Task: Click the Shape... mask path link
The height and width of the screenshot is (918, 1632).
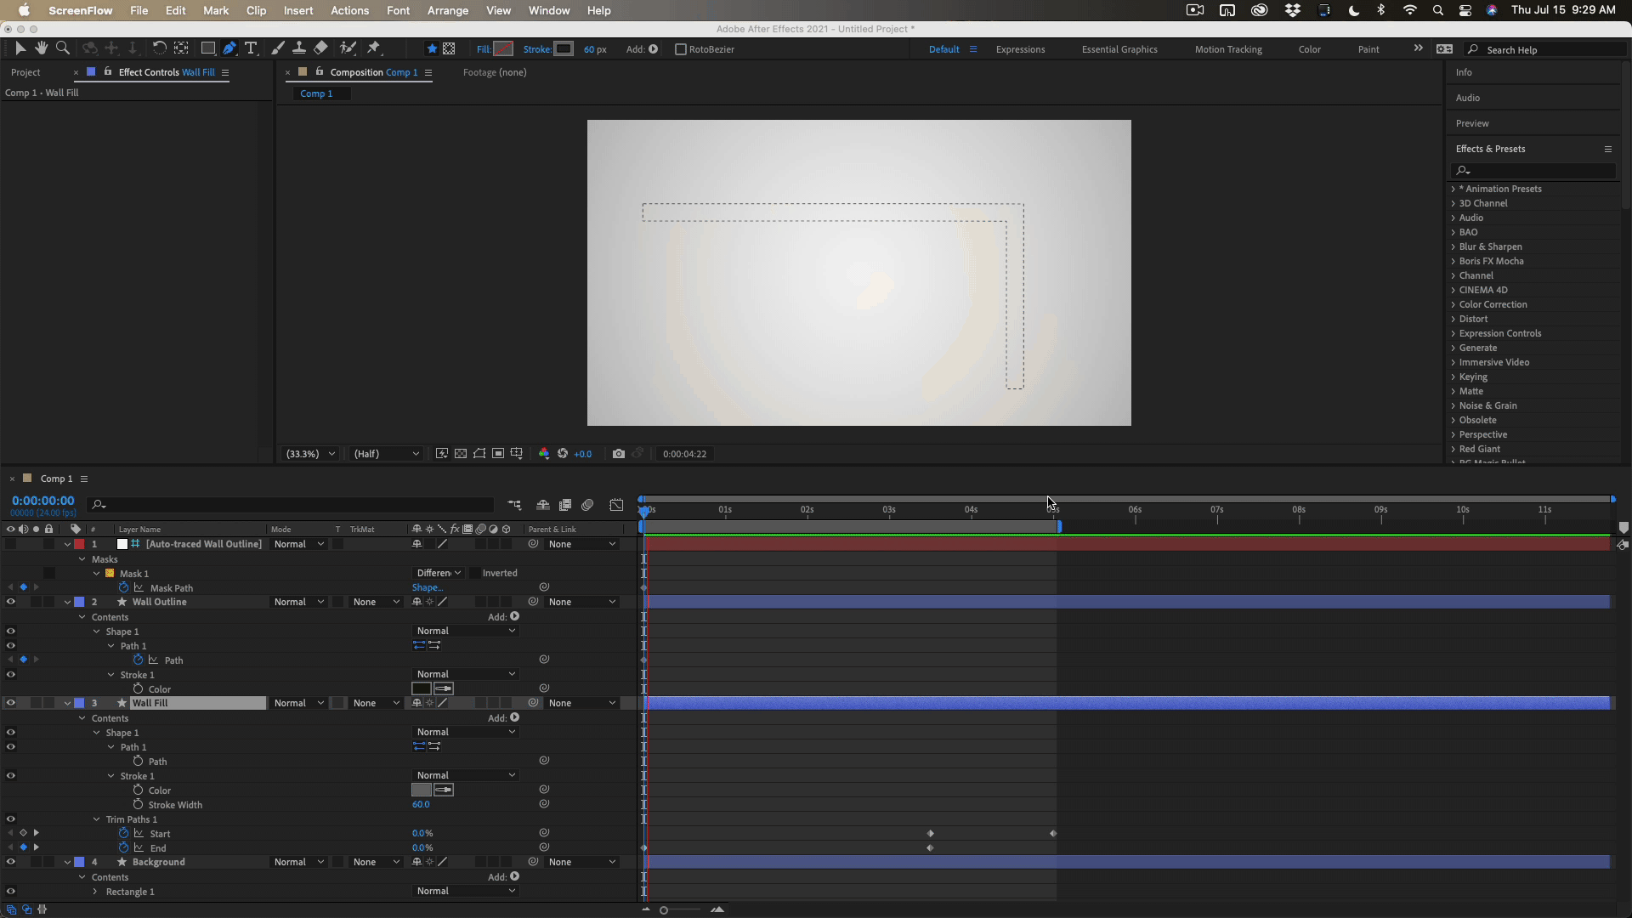Action: (427, 587)
